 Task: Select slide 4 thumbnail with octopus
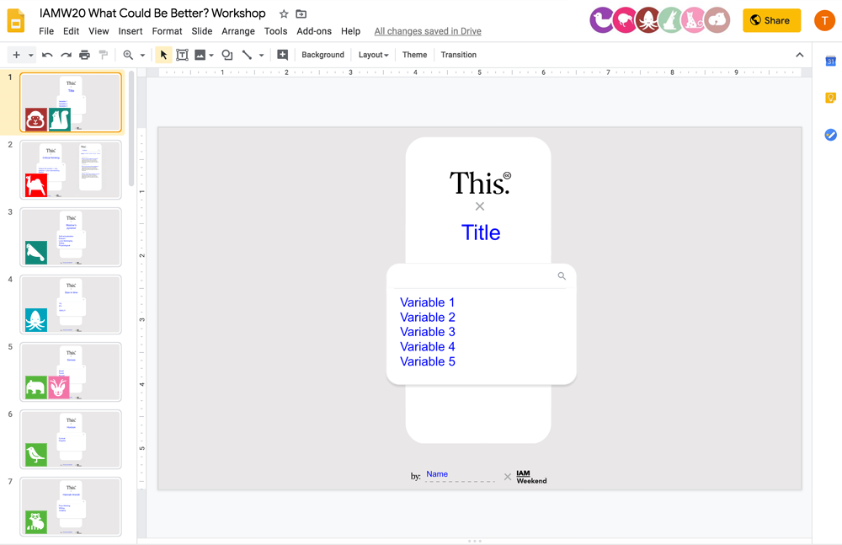71,304
